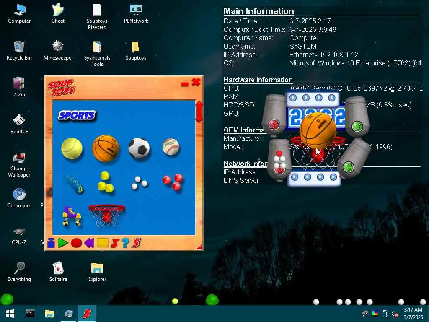The width and height of the screenshot is (429, 322).
Task: Minimize the Souptoys toybox with red dash
Action: [x=185, y=84]
